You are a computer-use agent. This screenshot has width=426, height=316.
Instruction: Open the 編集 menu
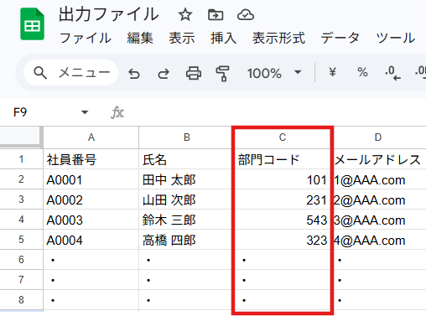tap(140, 38)
